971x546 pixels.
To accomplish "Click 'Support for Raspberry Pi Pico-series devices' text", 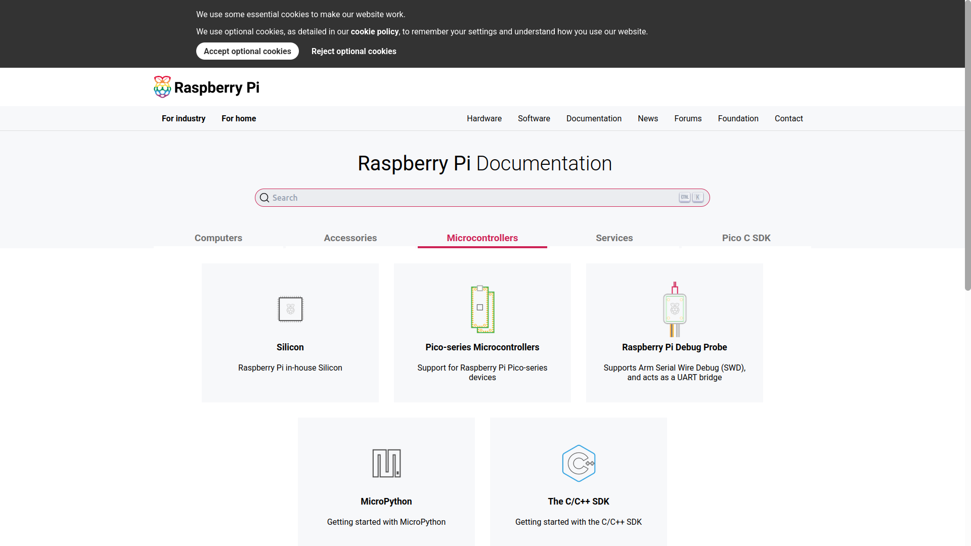I will coord(482,373).
